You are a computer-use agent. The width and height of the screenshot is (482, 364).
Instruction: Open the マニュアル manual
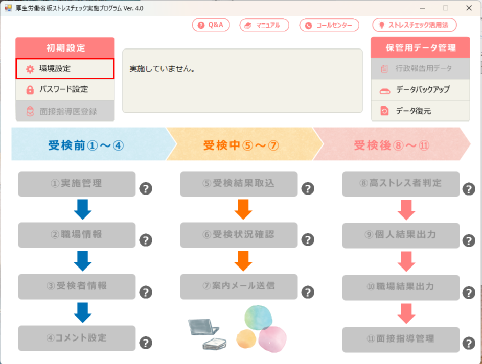[264, 25]
